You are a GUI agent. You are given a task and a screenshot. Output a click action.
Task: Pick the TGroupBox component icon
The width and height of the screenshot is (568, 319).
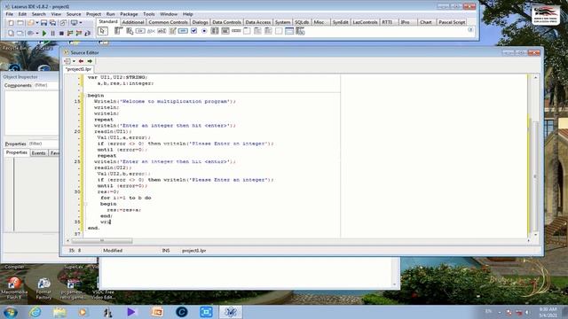pos(247,31)
